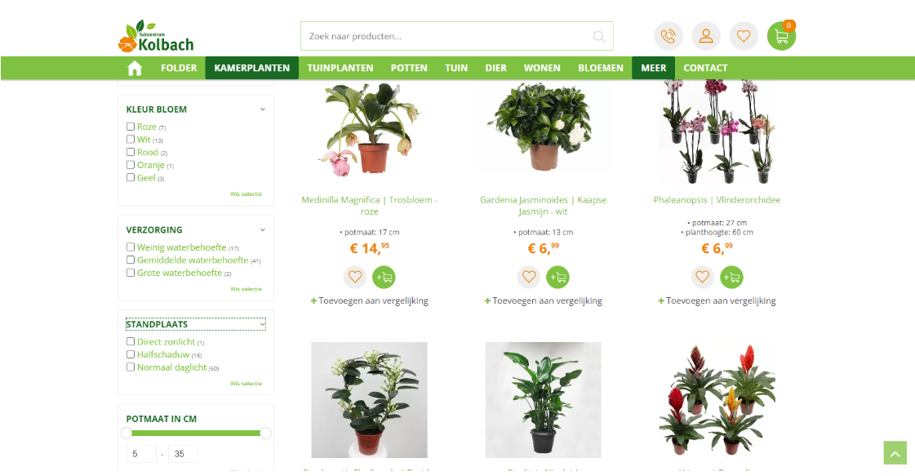Enable the Weinig waterbehoefte filter

131,247
